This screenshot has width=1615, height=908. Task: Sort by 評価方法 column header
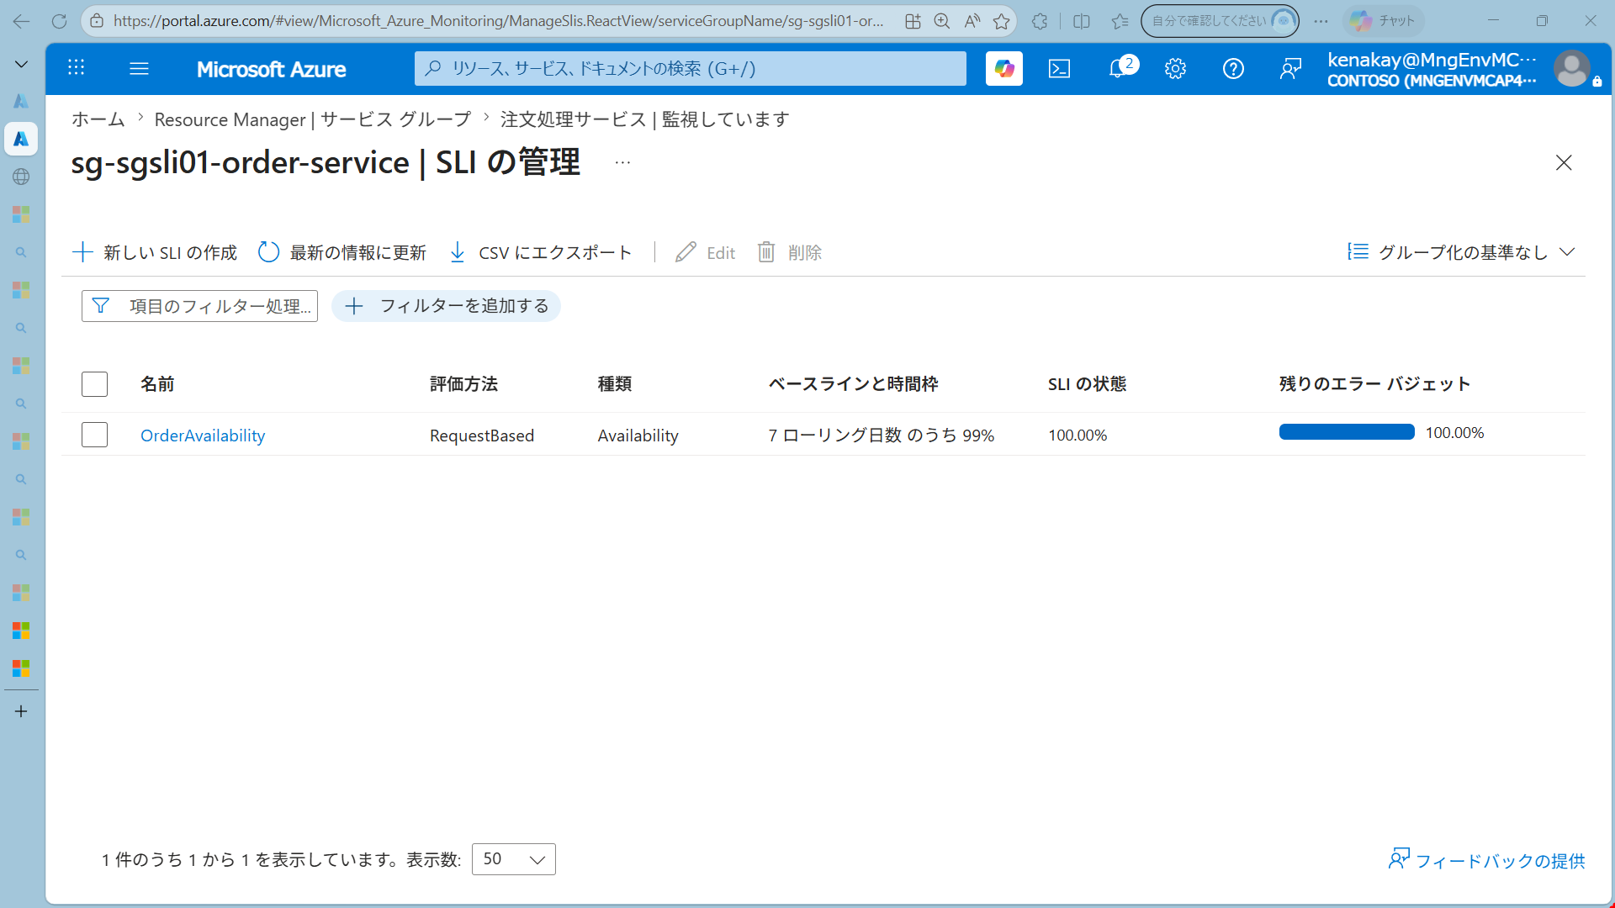(463, 384)
